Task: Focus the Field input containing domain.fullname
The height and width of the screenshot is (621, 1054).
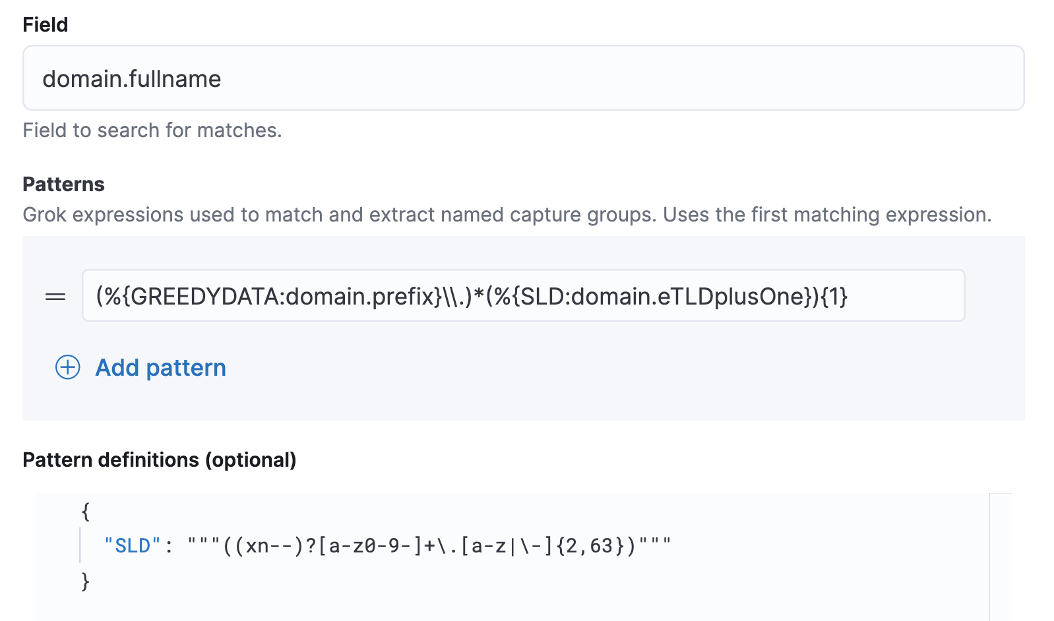Action: (522, 78)
